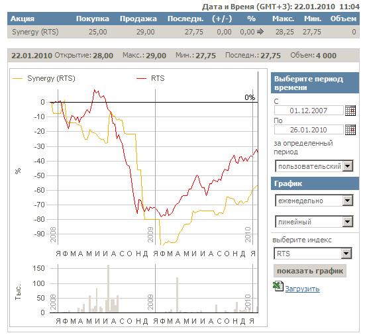Image resolution: width=365 pixels, height=335 pixels.
Task: Click the RTS red legend marker
Action: pos(141,79)
